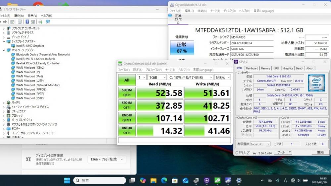Open 設定(S) menu in CrystalDiskMark

tap(138, 70)
